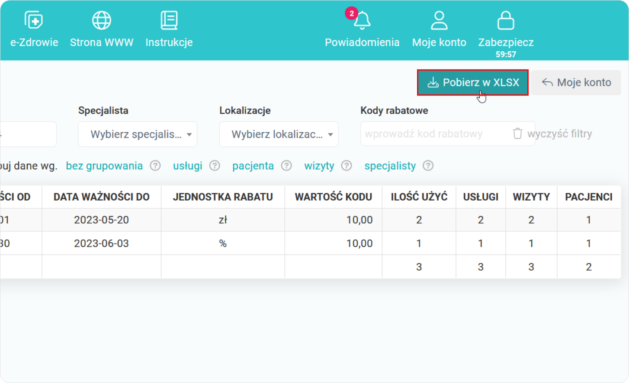
Task: Show help icon next to wizyty
Action: click(347, 166)
